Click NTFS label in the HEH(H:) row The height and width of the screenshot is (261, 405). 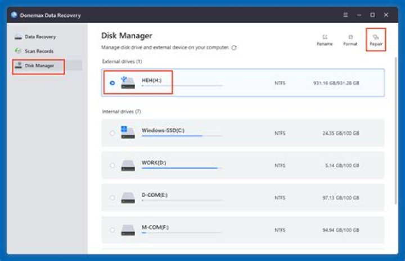tap(280, 83)
